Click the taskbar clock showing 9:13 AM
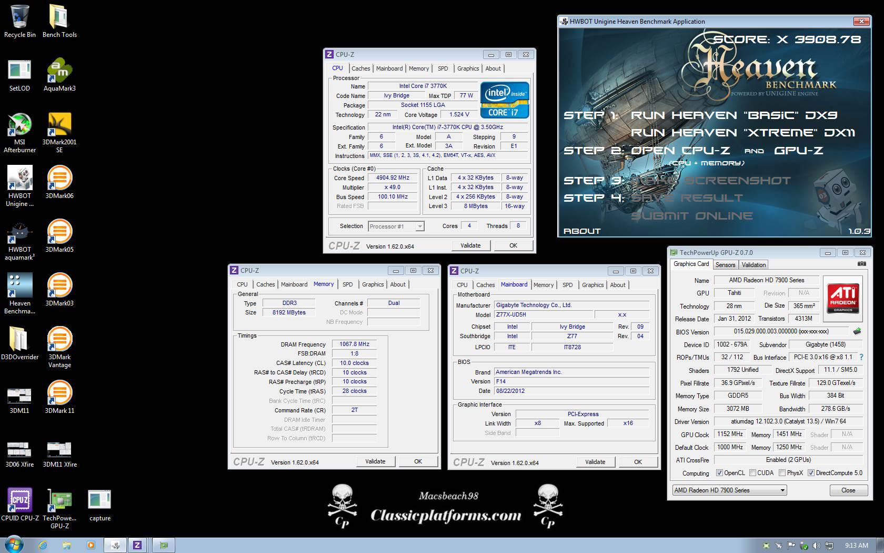884x553 pixels. 856,546
